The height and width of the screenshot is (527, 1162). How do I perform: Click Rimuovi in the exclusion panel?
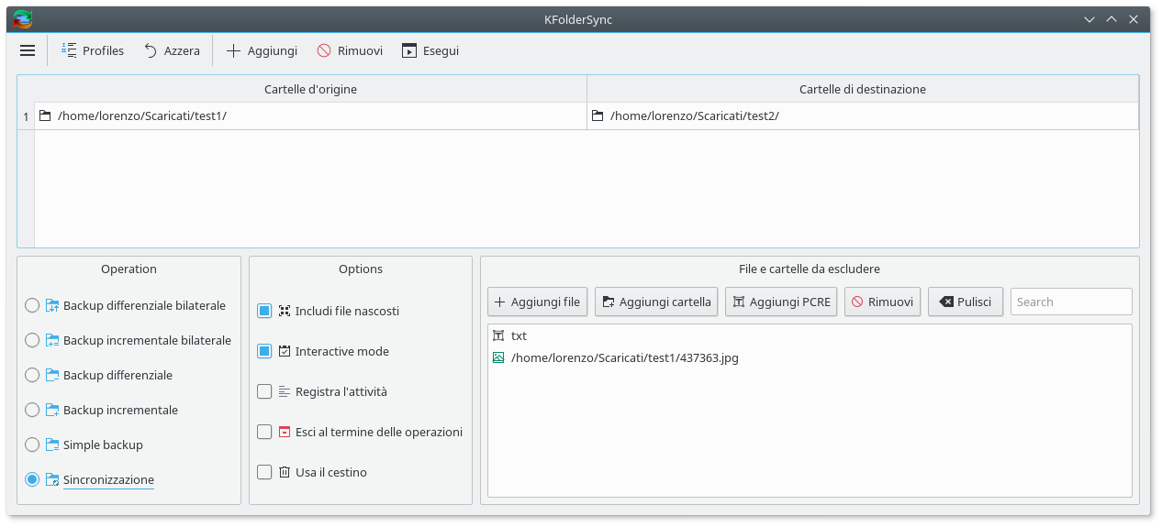[x=882, y=302]
